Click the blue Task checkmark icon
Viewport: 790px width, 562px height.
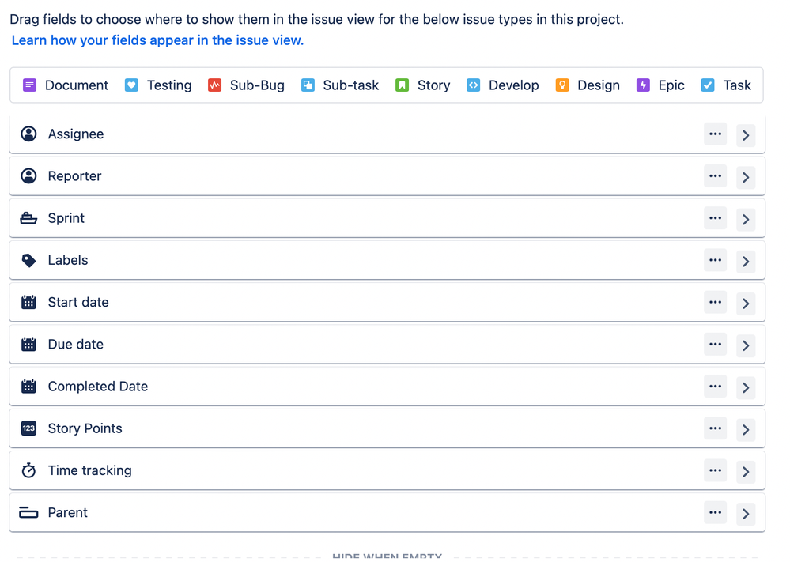point(708,85)
